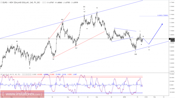Select the red 60.0000 indicator value

[40, 74]
